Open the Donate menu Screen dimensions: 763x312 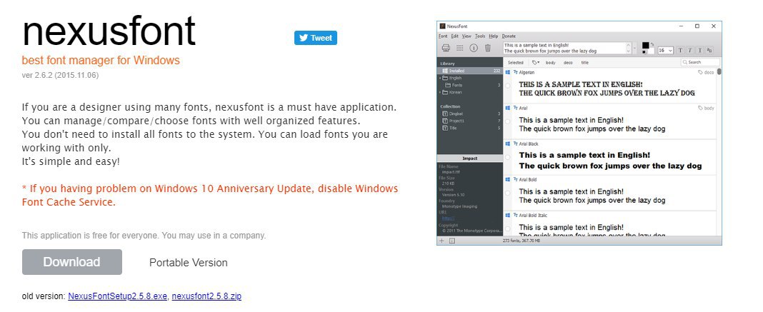click(509, 36)
